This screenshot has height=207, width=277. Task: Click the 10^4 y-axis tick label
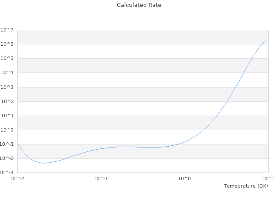click(x=7, y=72)
